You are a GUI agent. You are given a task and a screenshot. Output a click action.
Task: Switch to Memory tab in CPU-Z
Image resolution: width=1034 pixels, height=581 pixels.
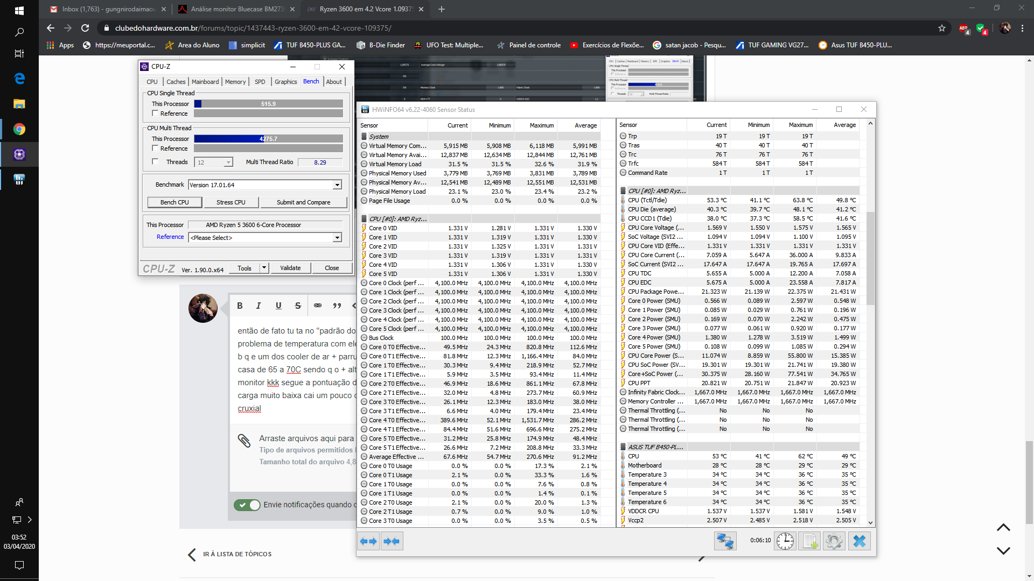(235, 82)
